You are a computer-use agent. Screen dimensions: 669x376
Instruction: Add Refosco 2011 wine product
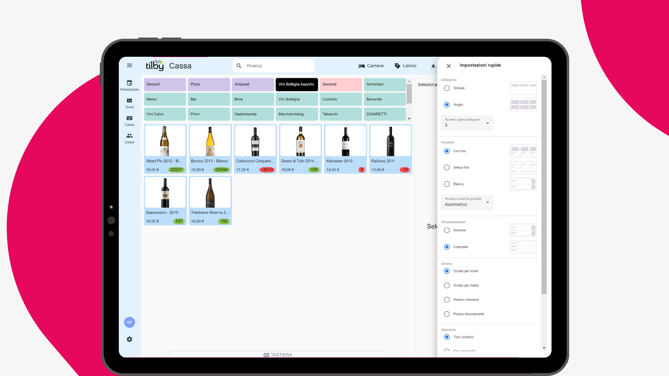tap(391, 149)
